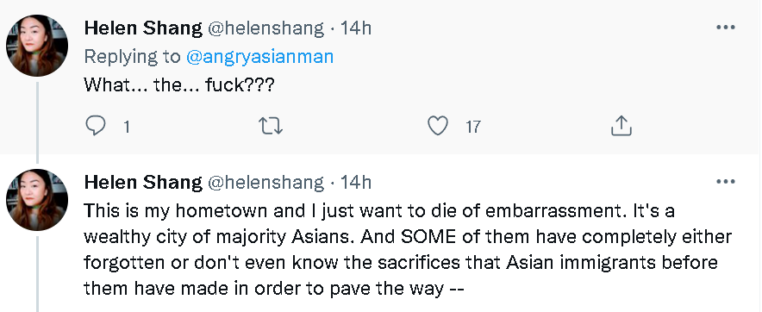Screen dimensions: 762x312
Task: Click the like count of 17
Action: (x=473, y=128)
